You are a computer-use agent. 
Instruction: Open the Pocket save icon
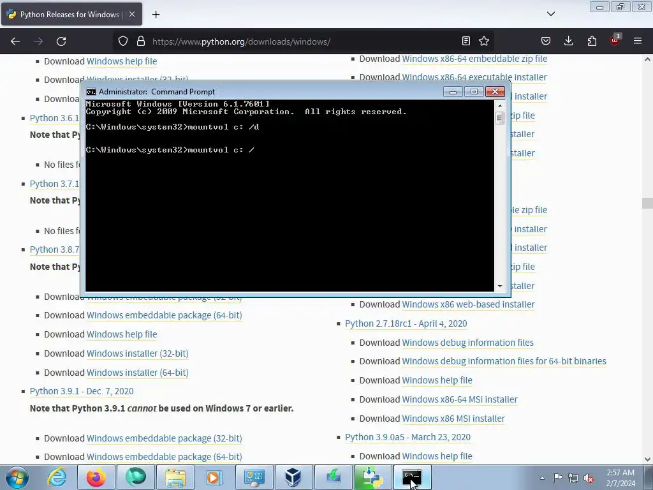pyautogui.click(x=546, y=41)
